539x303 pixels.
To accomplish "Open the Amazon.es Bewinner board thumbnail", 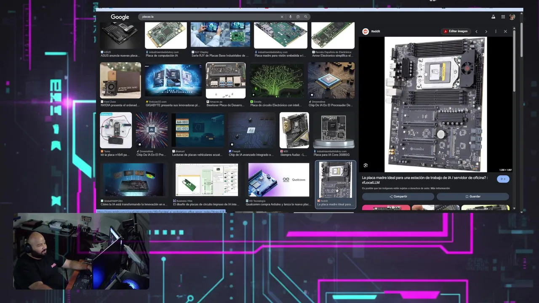I will click(x=226, y=80).
